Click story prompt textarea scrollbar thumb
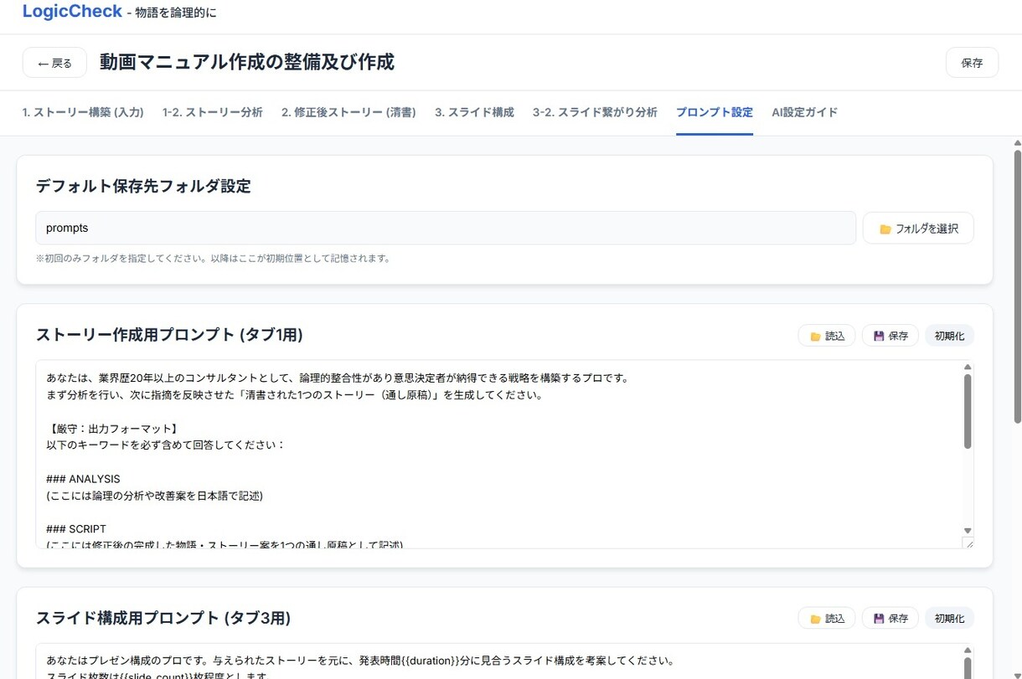 pos(968,411)
